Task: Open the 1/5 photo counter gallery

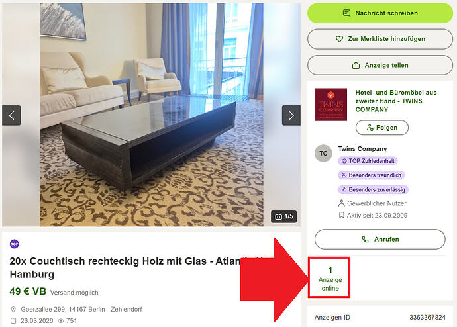Action: [283, 216]
